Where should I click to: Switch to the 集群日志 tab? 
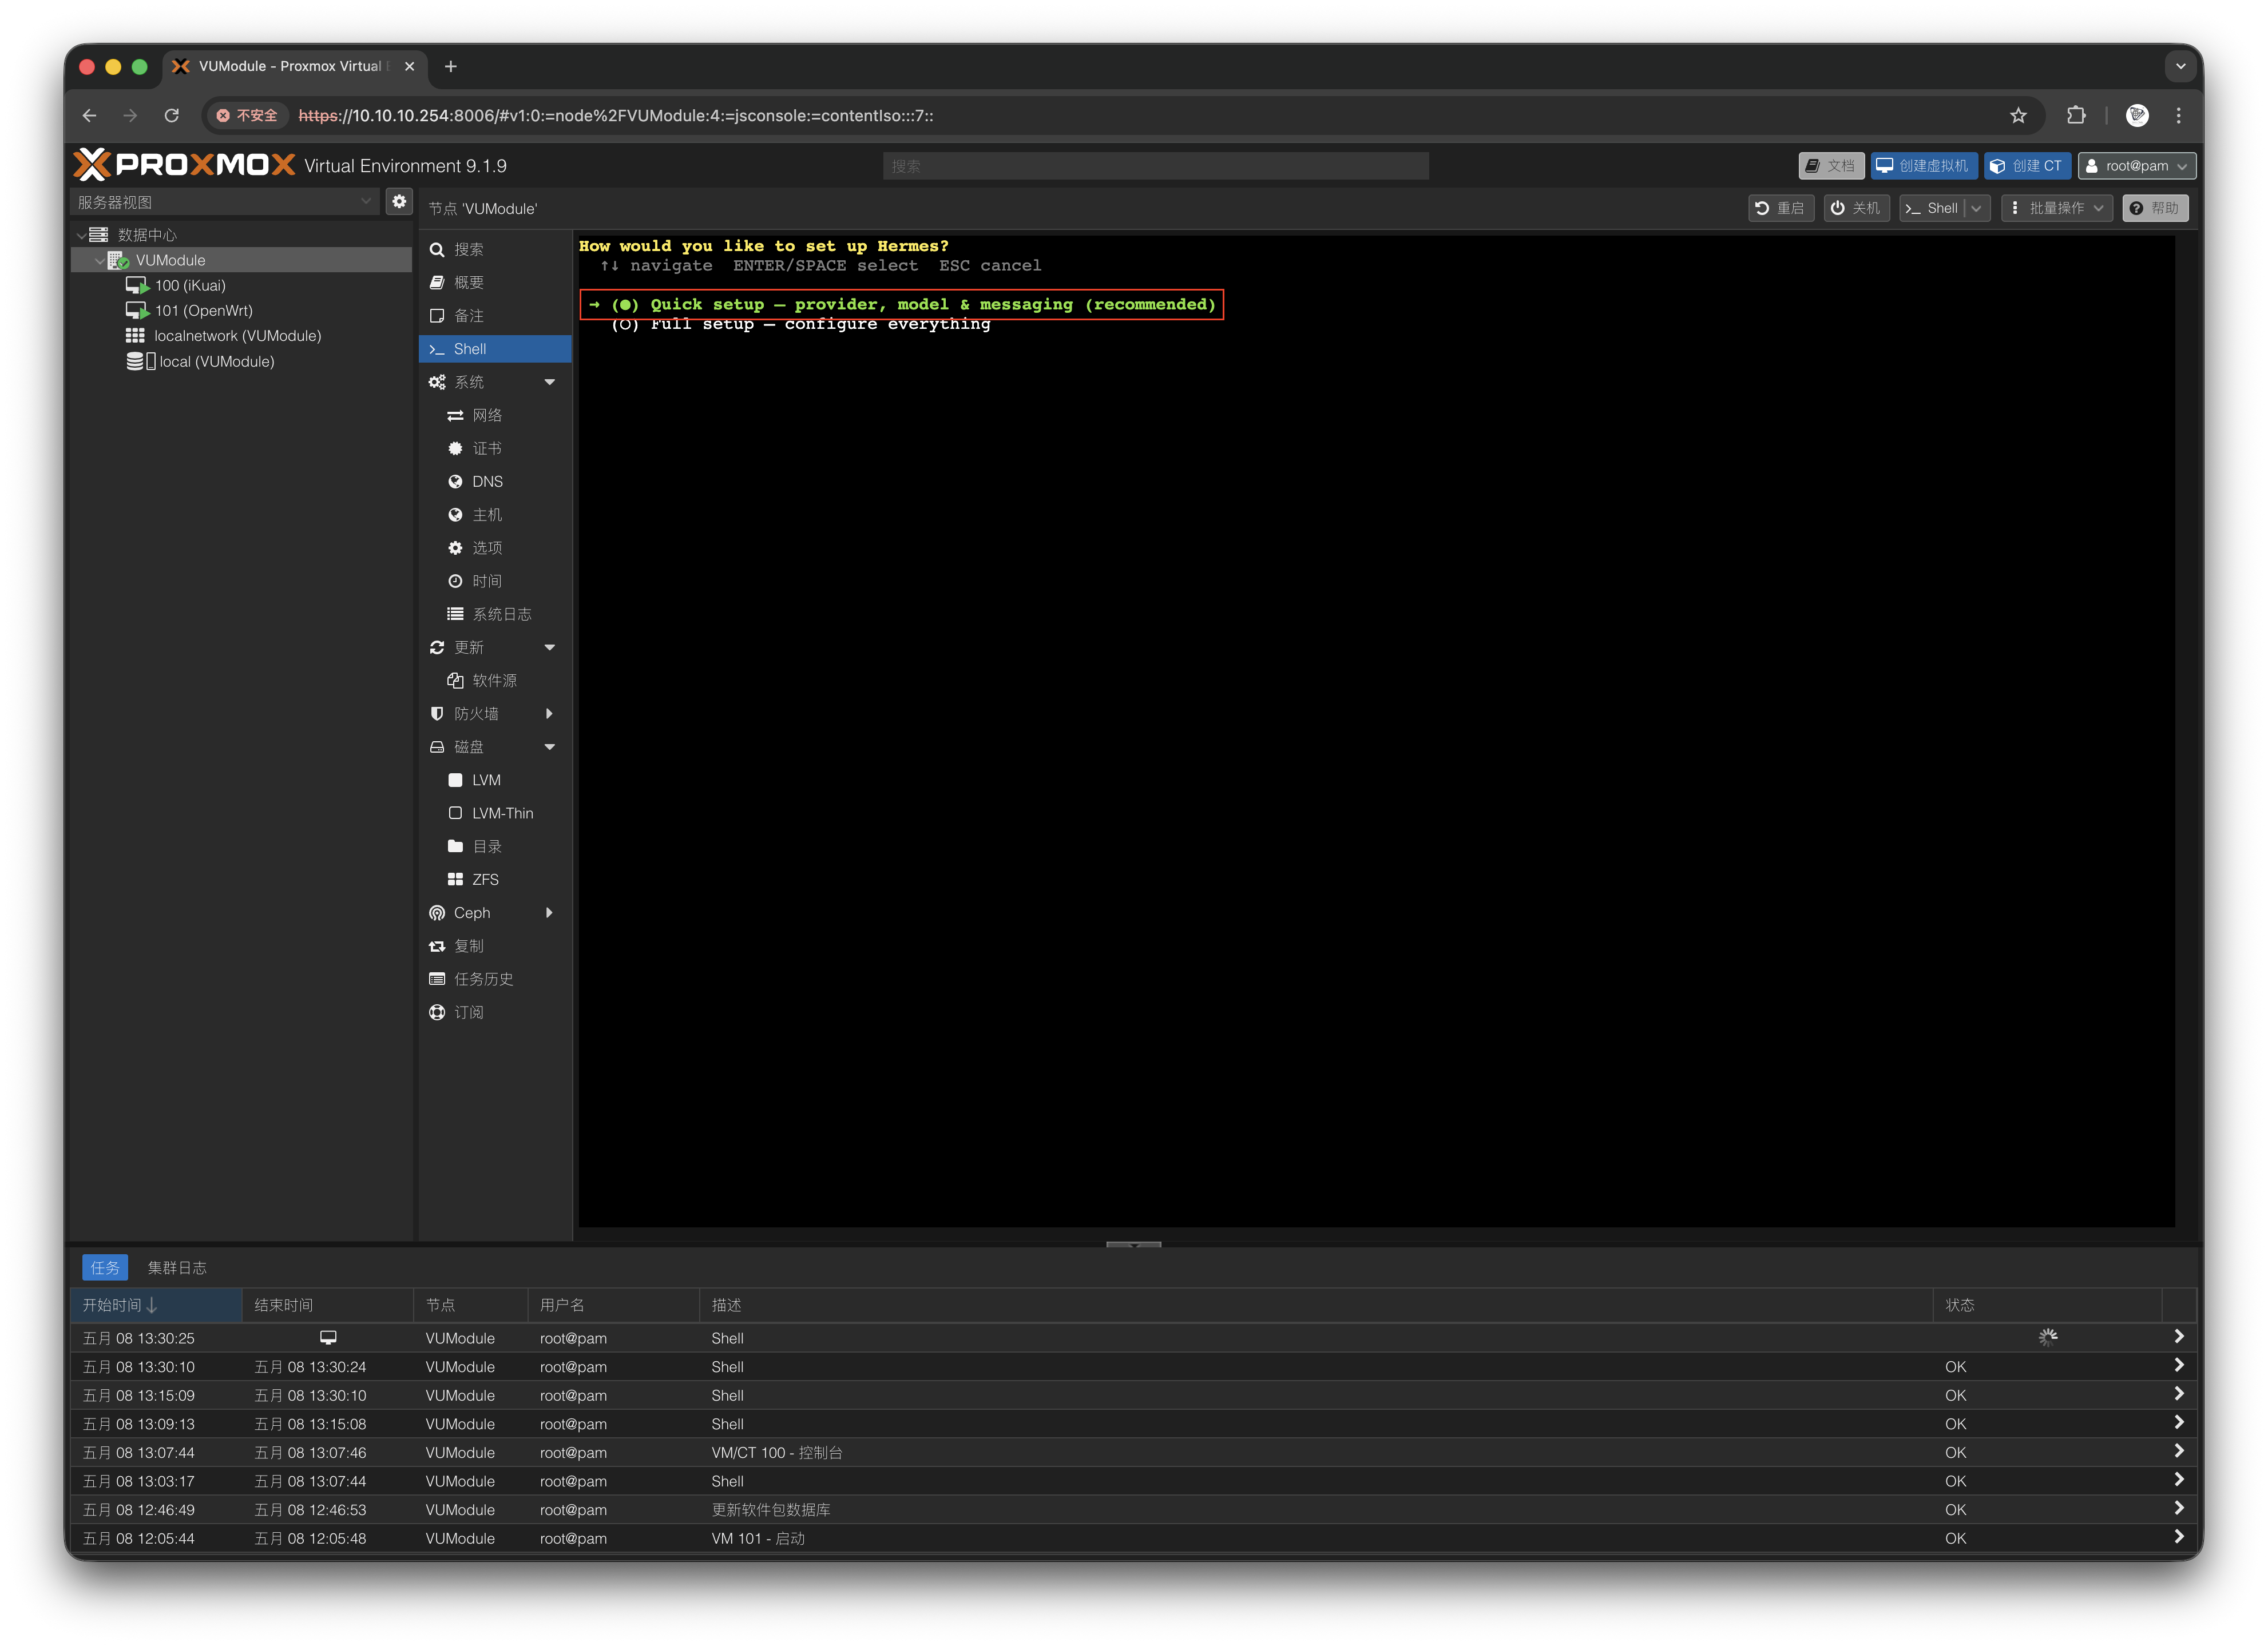(177, 1268)
